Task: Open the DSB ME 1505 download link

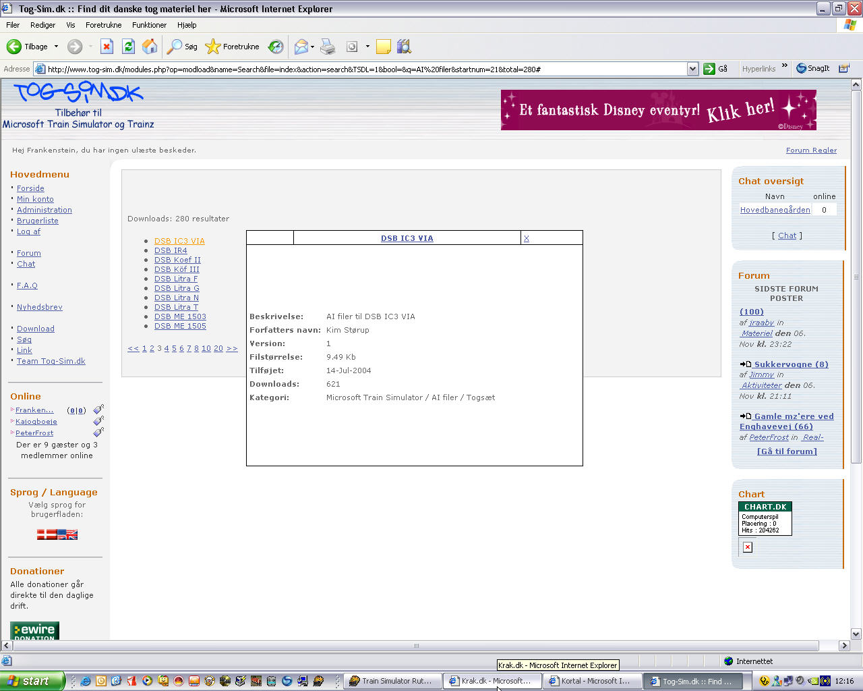Action: (x=180, y=326)
